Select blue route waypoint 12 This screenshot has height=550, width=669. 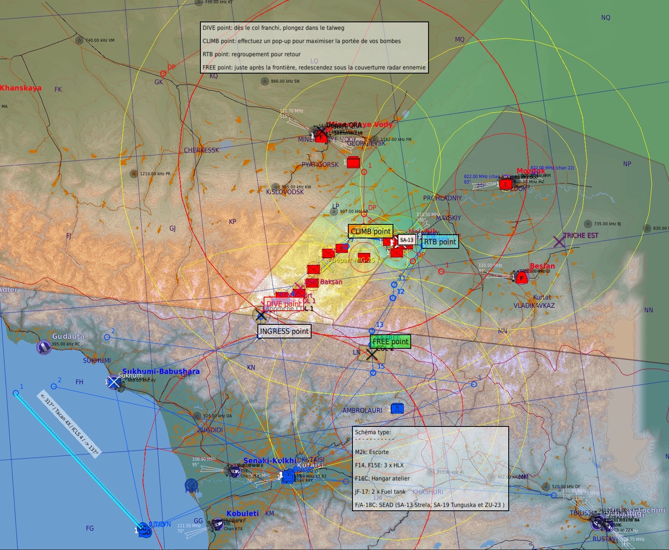point(393,298)
